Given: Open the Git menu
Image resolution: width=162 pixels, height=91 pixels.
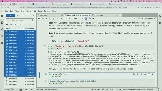Looking at the screenshot, I should point(35,11).
